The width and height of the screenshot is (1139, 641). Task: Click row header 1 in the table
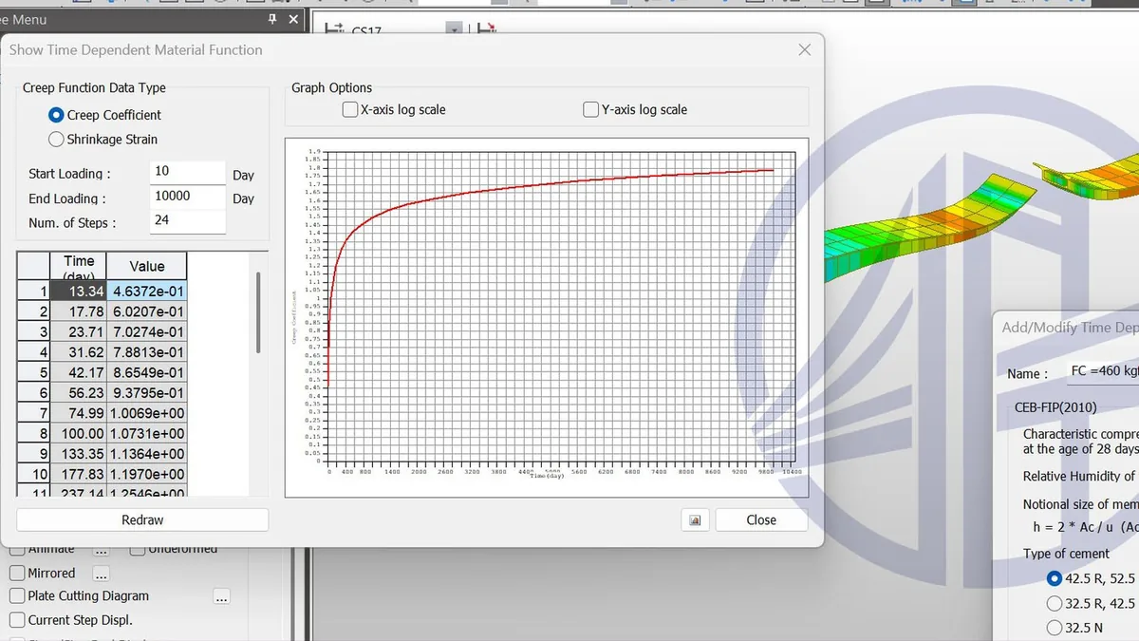pos(34,292)
